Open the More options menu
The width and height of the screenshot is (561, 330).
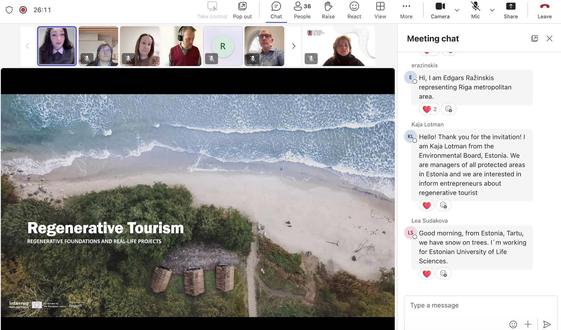pos(406,10)
